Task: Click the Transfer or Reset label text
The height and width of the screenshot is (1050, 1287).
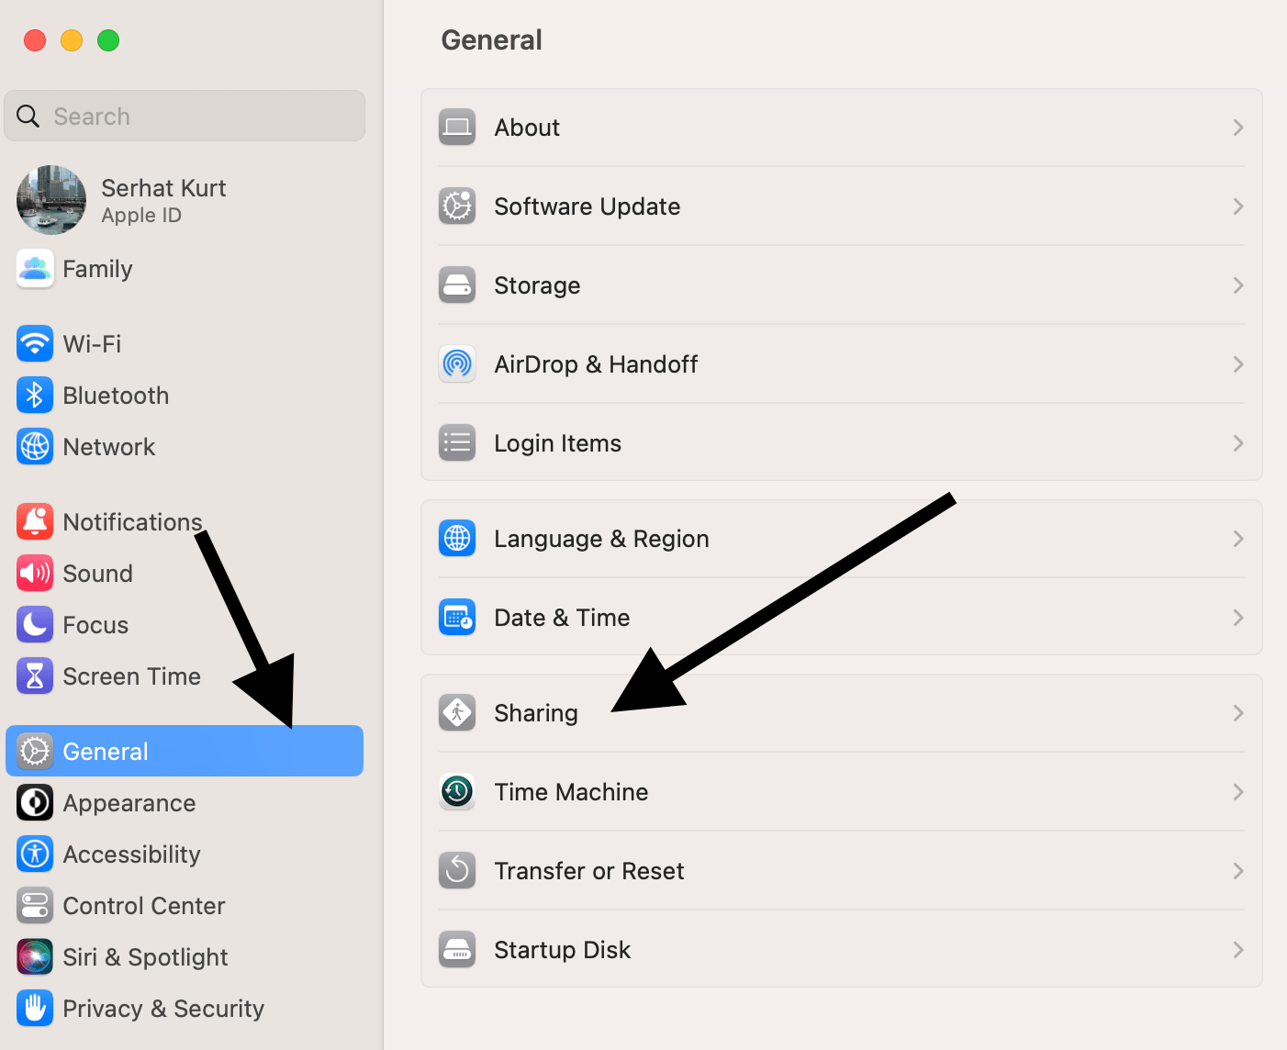Action: click(x=589, y=871)
